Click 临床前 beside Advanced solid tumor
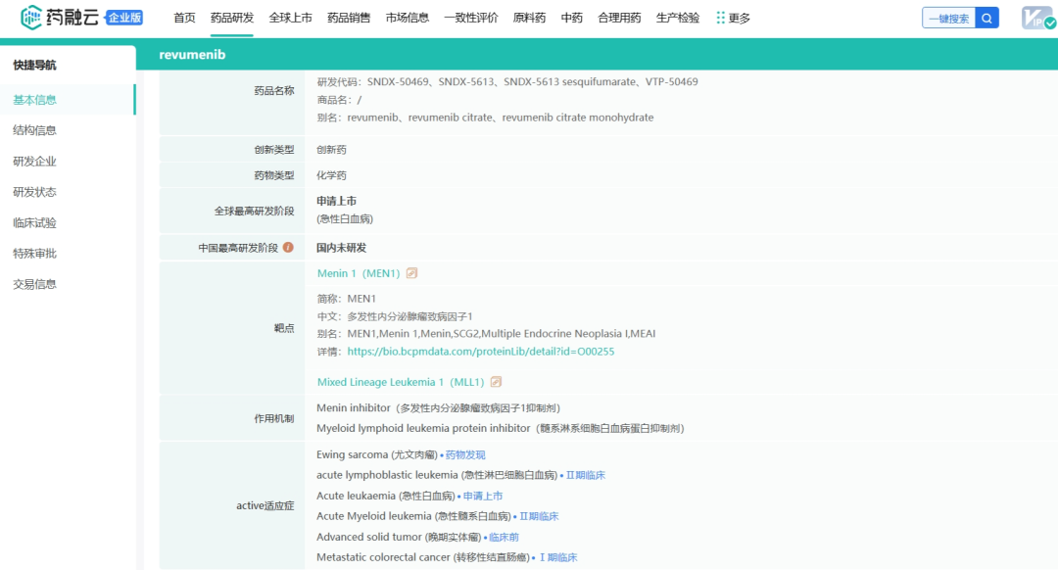This screenshot has width=1058, height=570. tap(504, 537)
